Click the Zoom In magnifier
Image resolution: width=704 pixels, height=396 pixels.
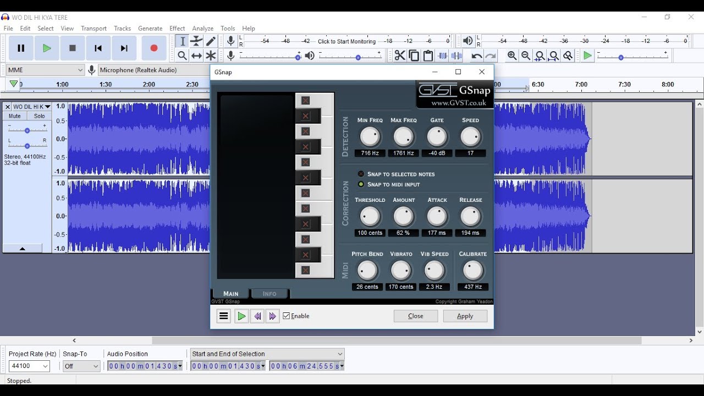(512, 56)
